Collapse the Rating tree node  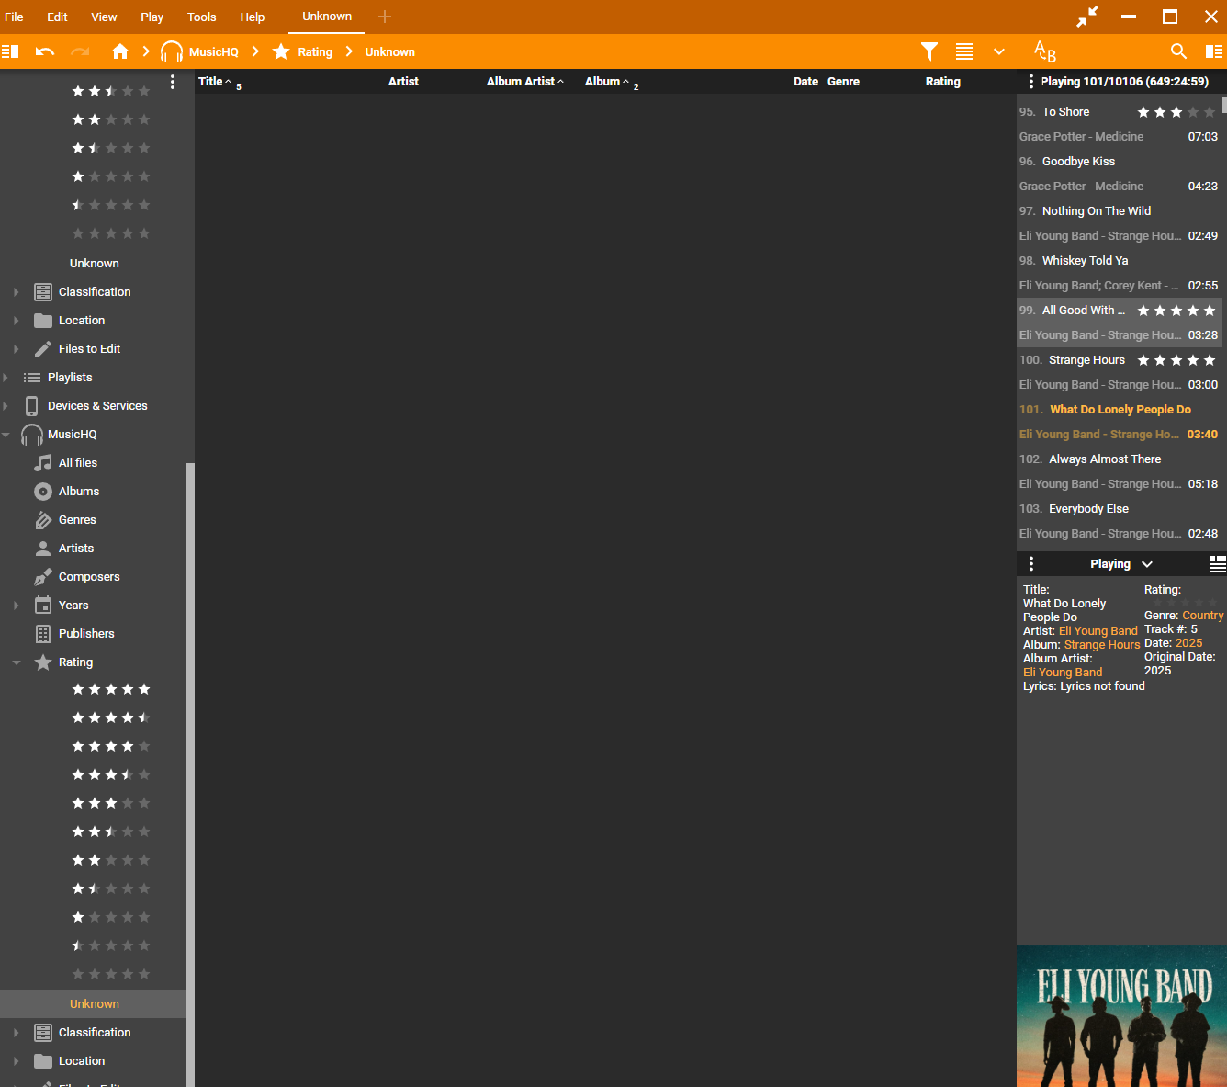(x=17, y=662)
